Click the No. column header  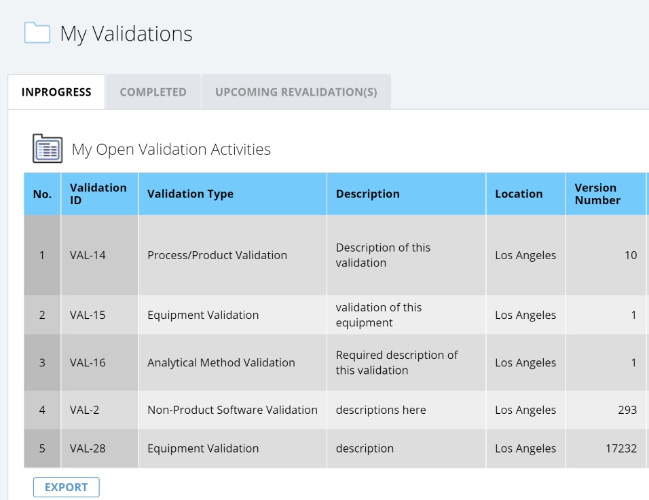pyautogui.click(x=42, y=194)
